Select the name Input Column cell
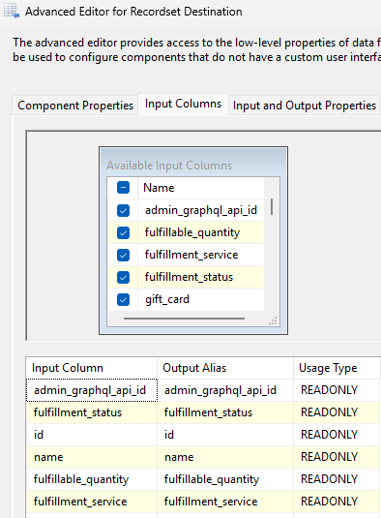 (x=92, y=457)
